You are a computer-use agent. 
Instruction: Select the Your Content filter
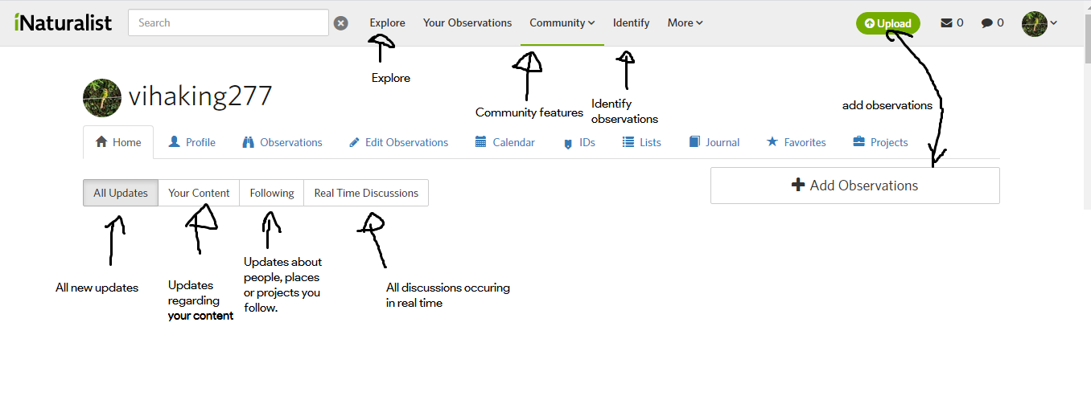coord(199,193)
